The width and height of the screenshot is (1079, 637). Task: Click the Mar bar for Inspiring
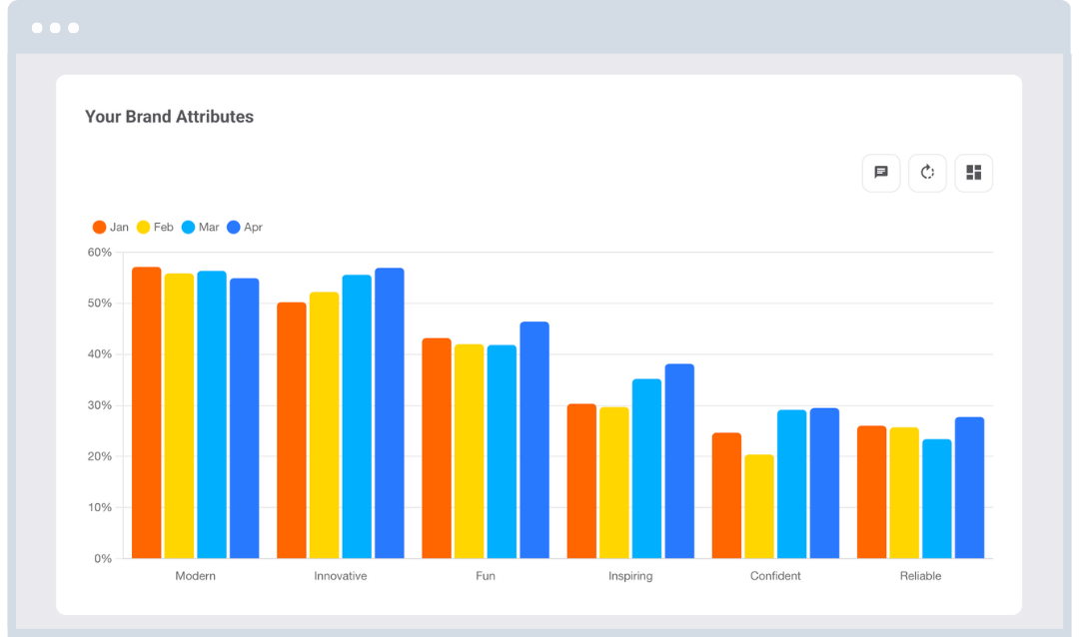pyautogui.click(x=647, y=469)
